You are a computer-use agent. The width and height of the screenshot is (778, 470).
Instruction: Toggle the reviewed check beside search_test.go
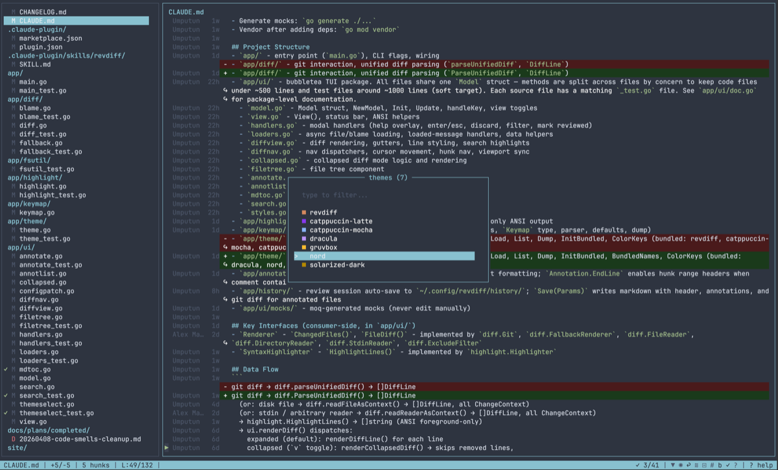coord(5,395)
